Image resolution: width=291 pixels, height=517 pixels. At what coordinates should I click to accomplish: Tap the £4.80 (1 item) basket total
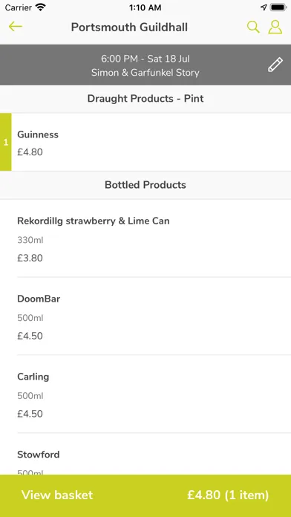click(228, 495)
